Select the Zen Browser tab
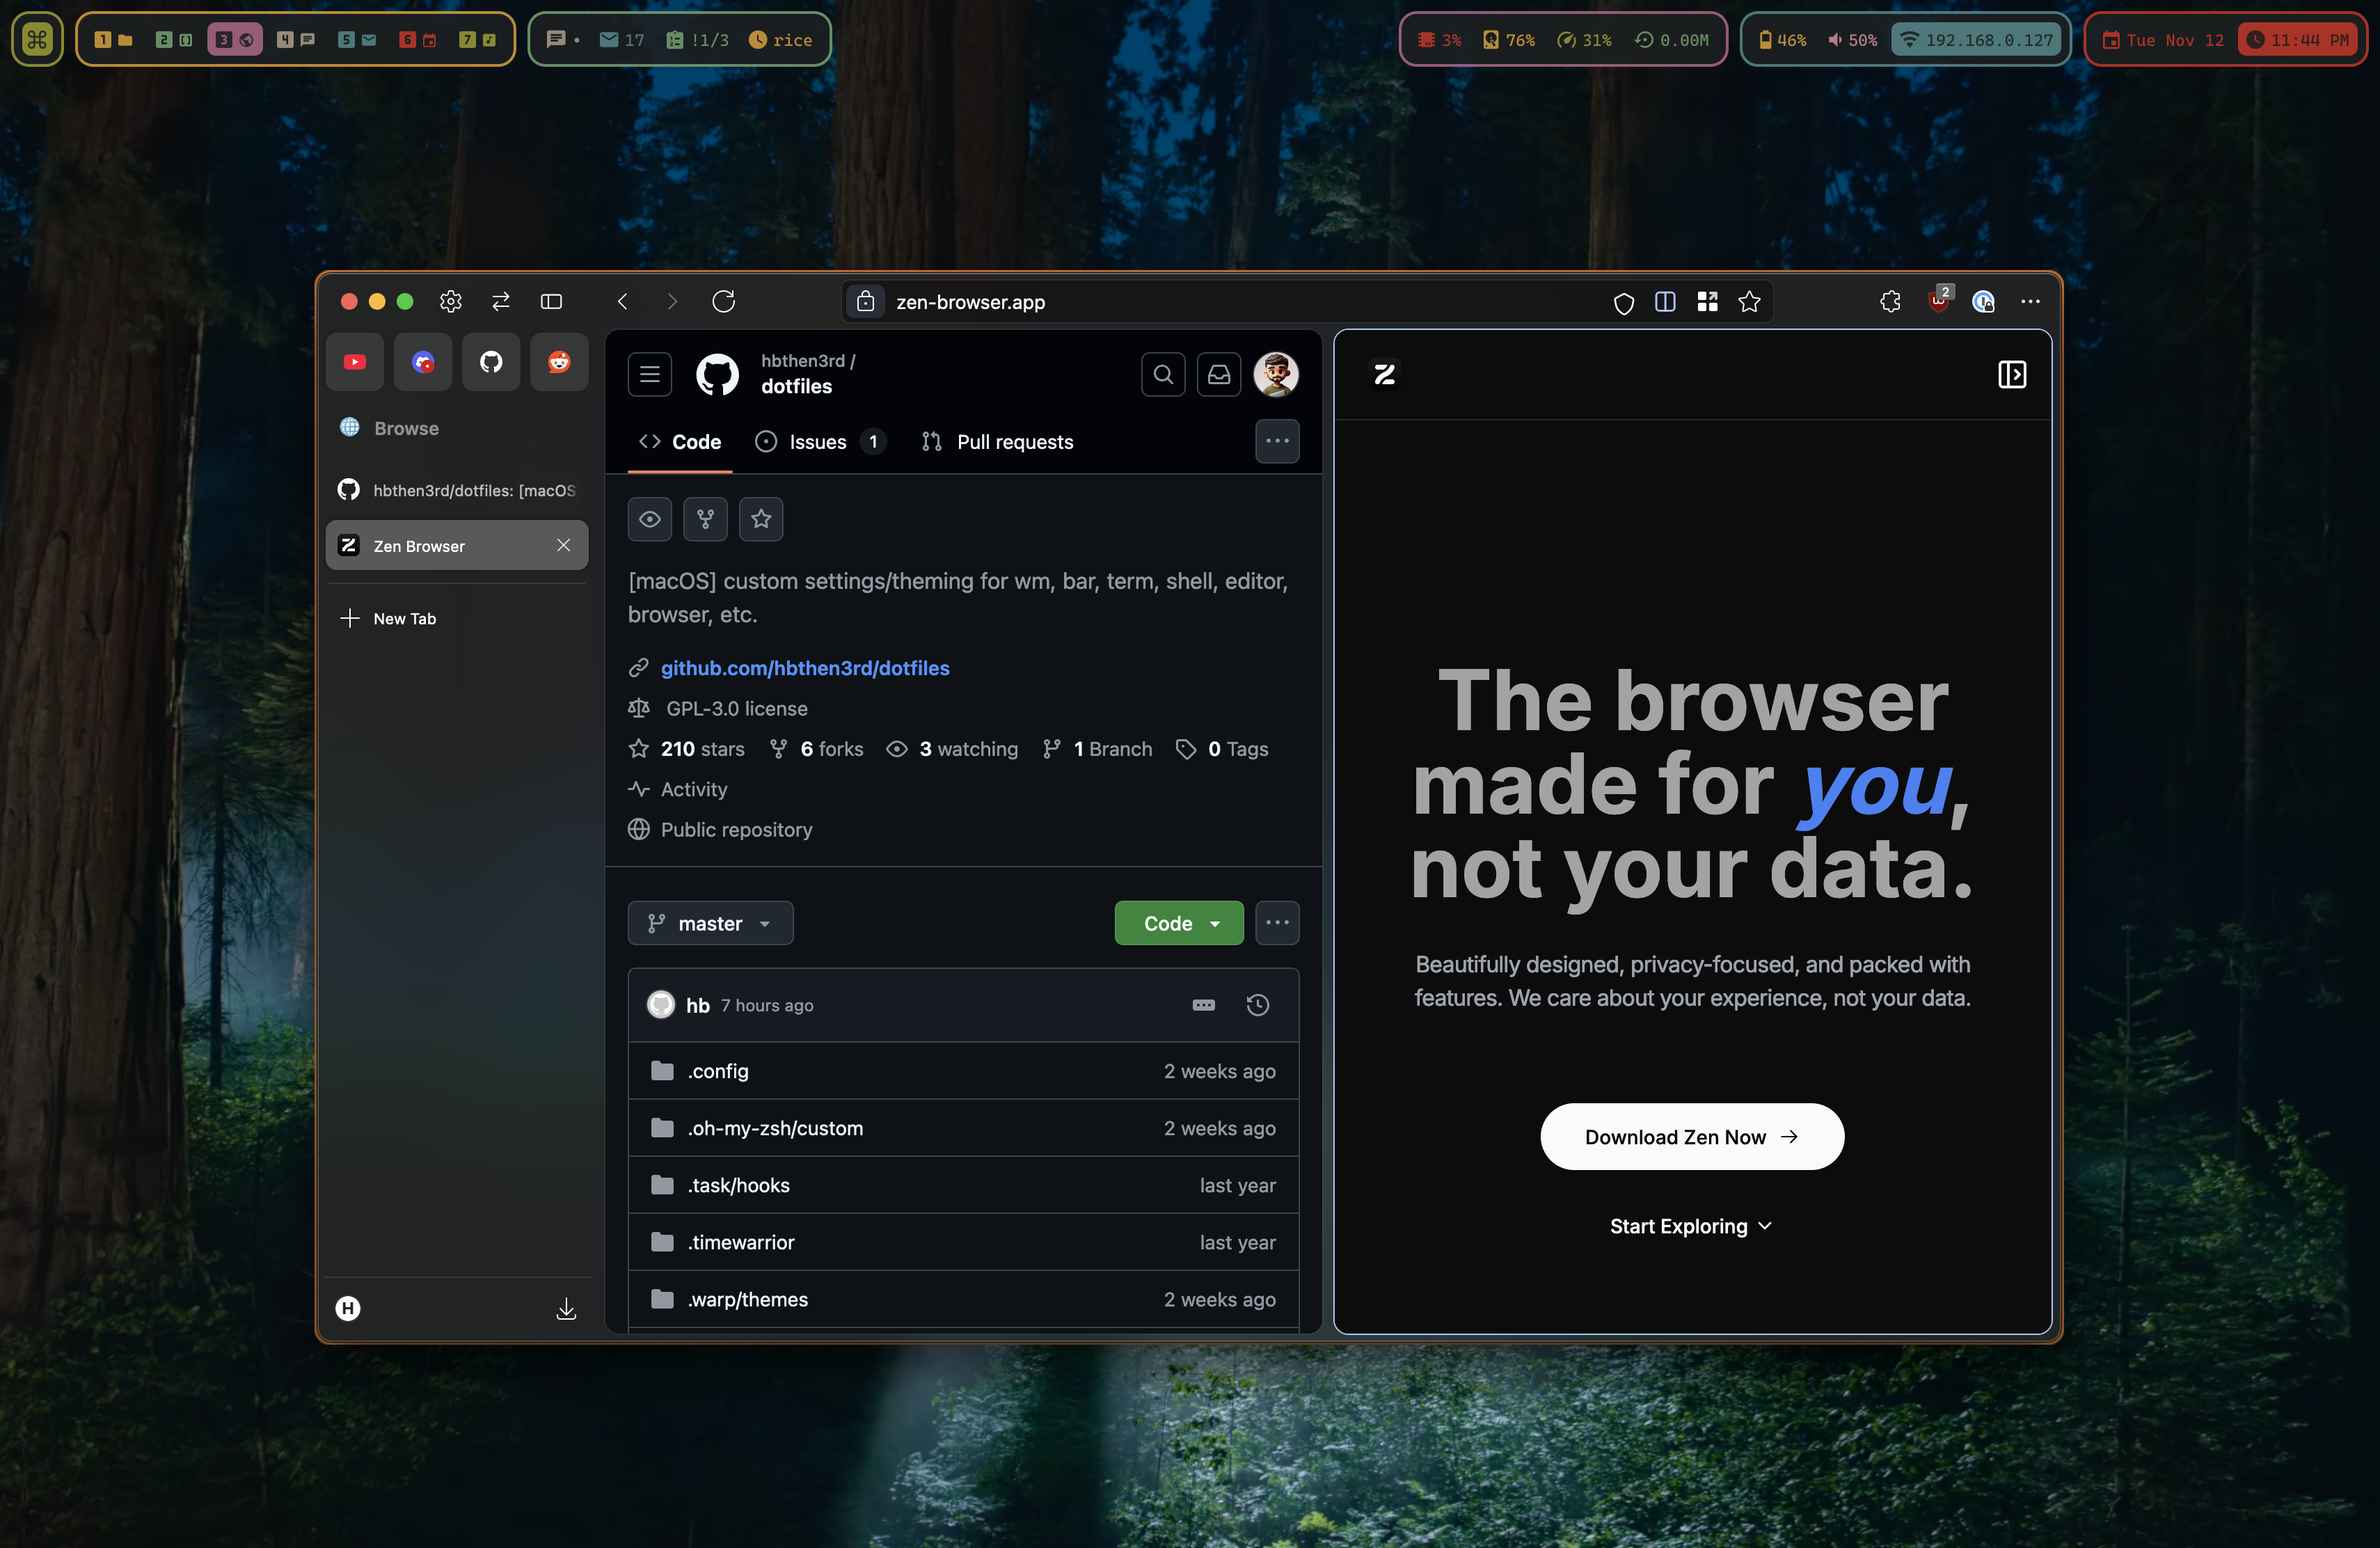 (457, 546)
